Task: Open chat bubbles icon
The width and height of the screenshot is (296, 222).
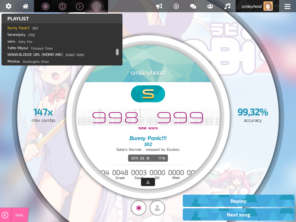Action: pos(193,6)
